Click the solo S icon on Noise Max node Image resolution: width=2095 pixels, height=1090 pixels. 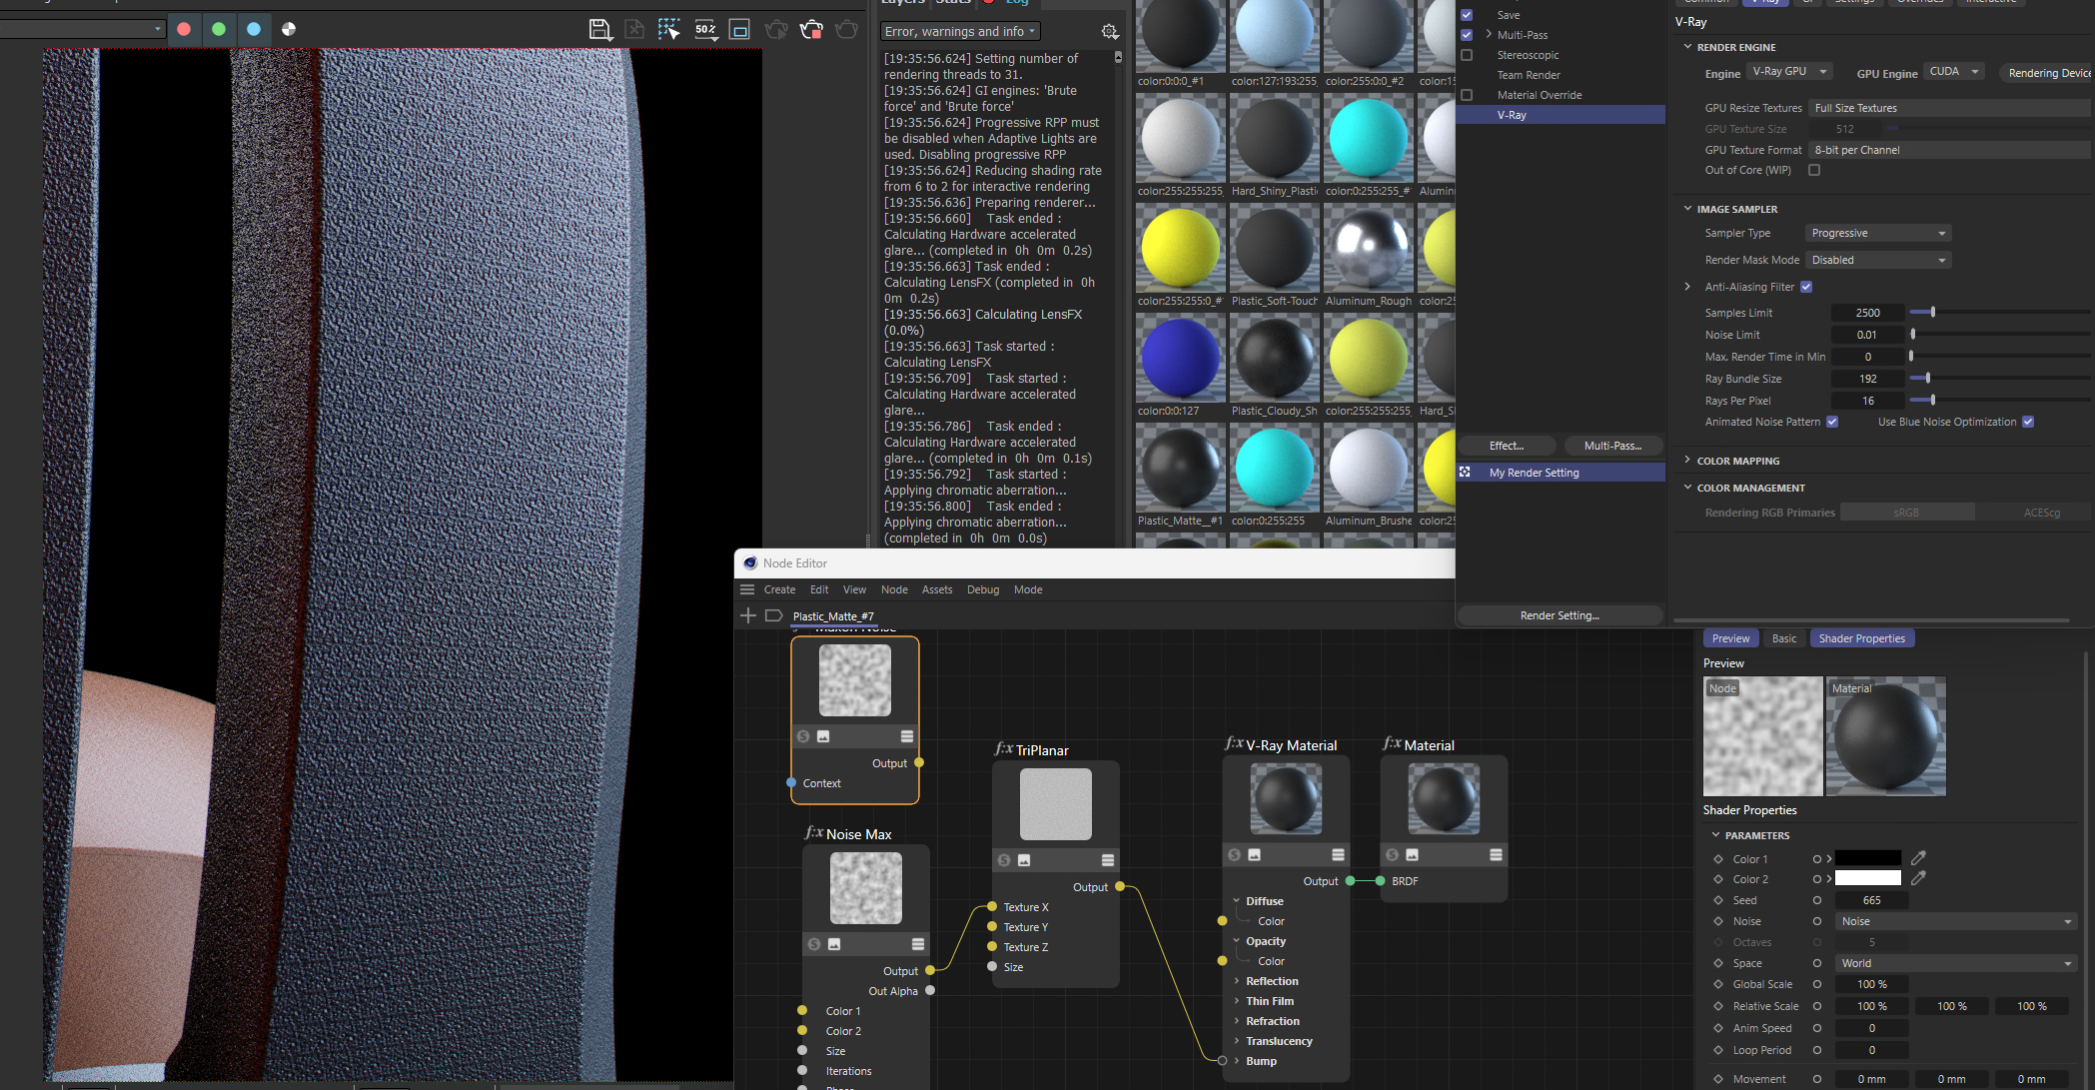[x=814, y=944]
